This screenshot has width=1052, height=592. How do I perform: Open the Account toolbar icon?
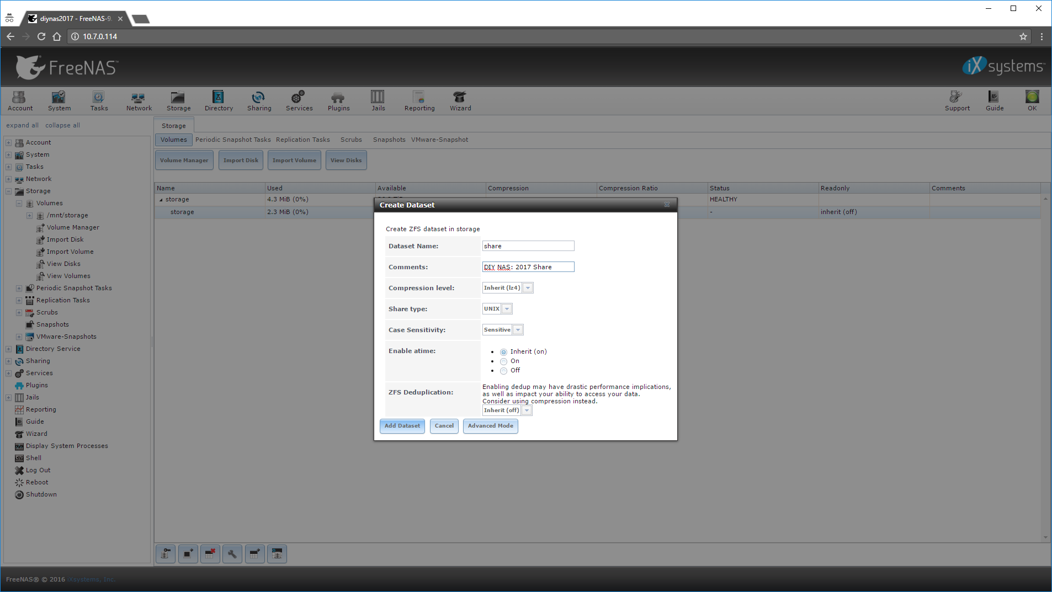pos(20,101)
